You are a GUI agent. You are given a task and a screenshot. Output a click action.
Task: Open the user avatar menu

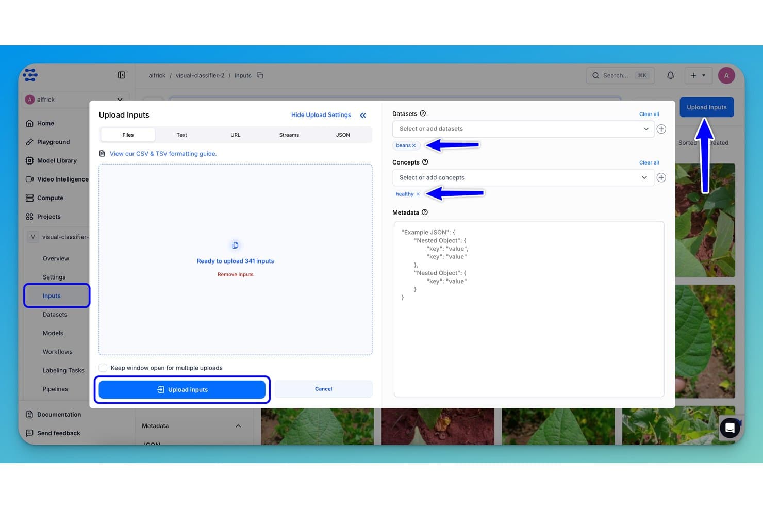[726, 75]
